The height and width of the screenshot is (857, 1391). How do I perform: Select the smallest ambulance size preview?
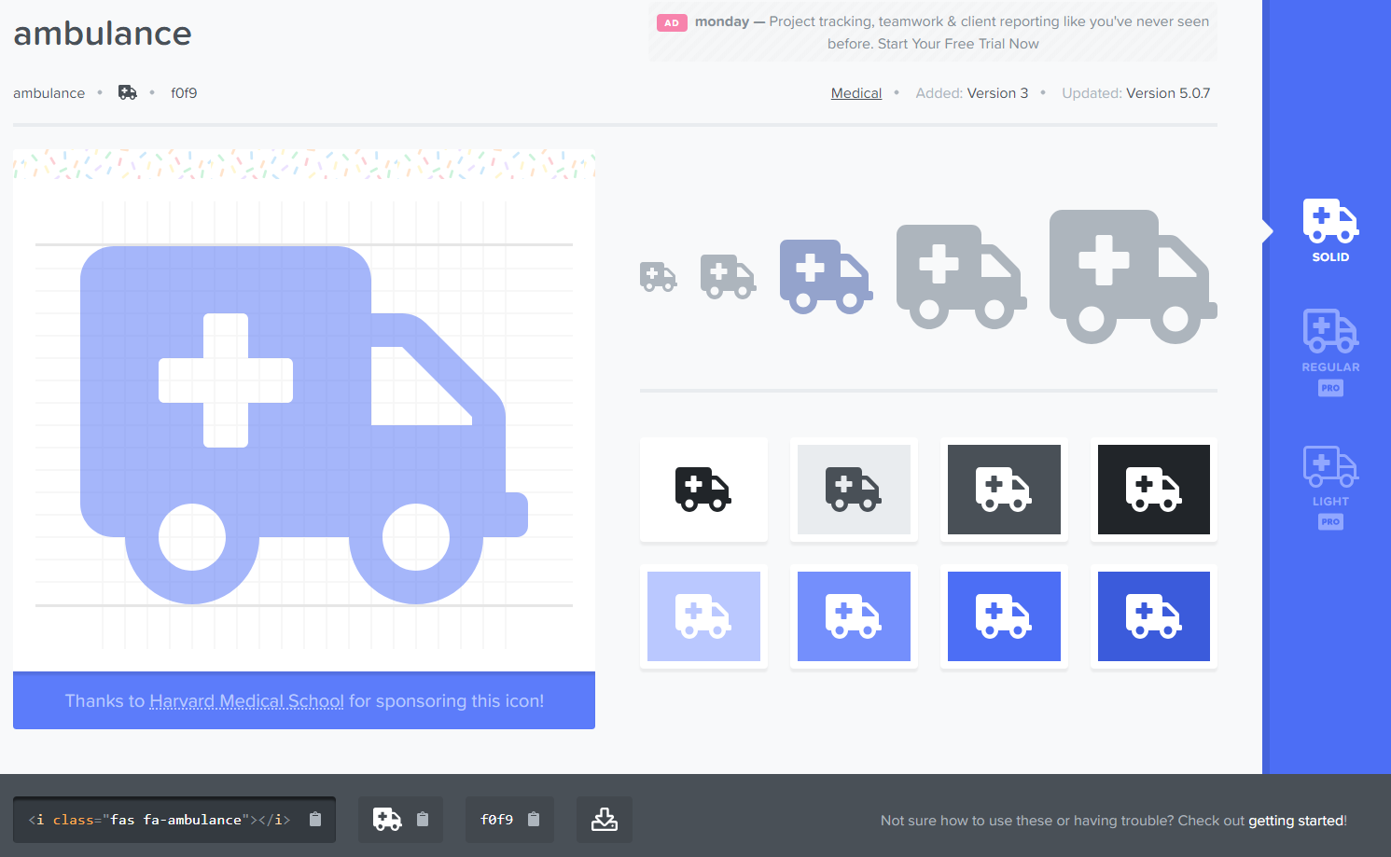click(658, 277)
